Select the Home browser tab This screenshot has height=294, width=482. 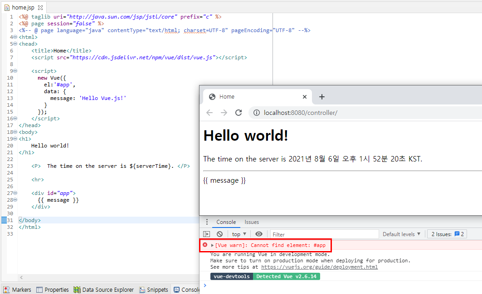click(258, 97)
